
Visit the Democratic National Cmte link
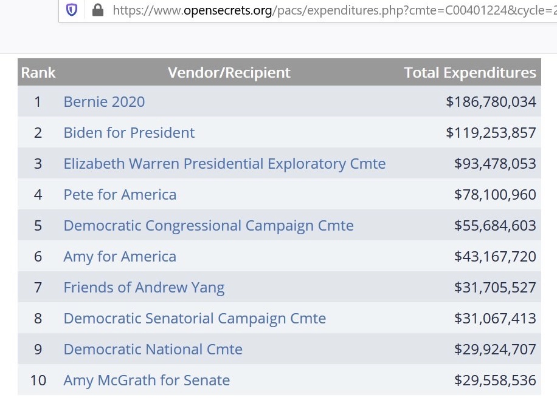(x=153, y=349)
